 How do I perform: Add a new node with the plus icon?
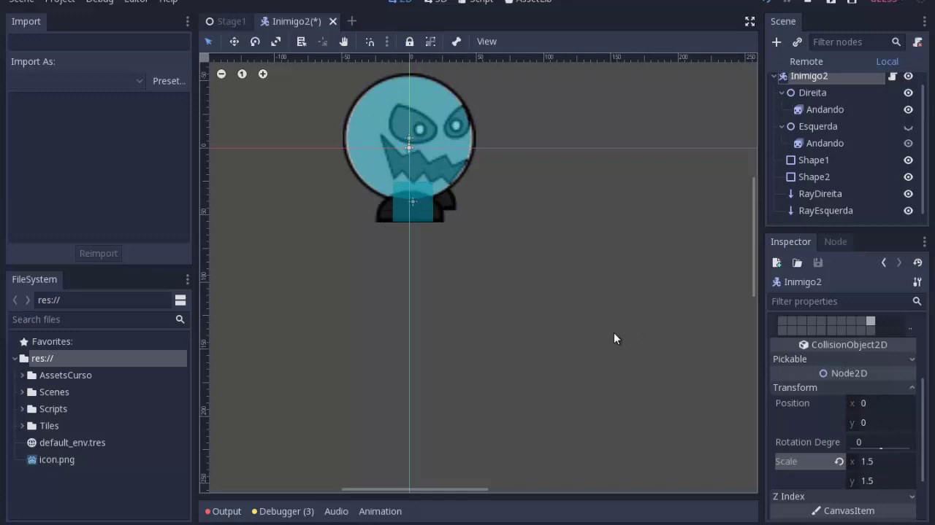click(x=776, y=42)
